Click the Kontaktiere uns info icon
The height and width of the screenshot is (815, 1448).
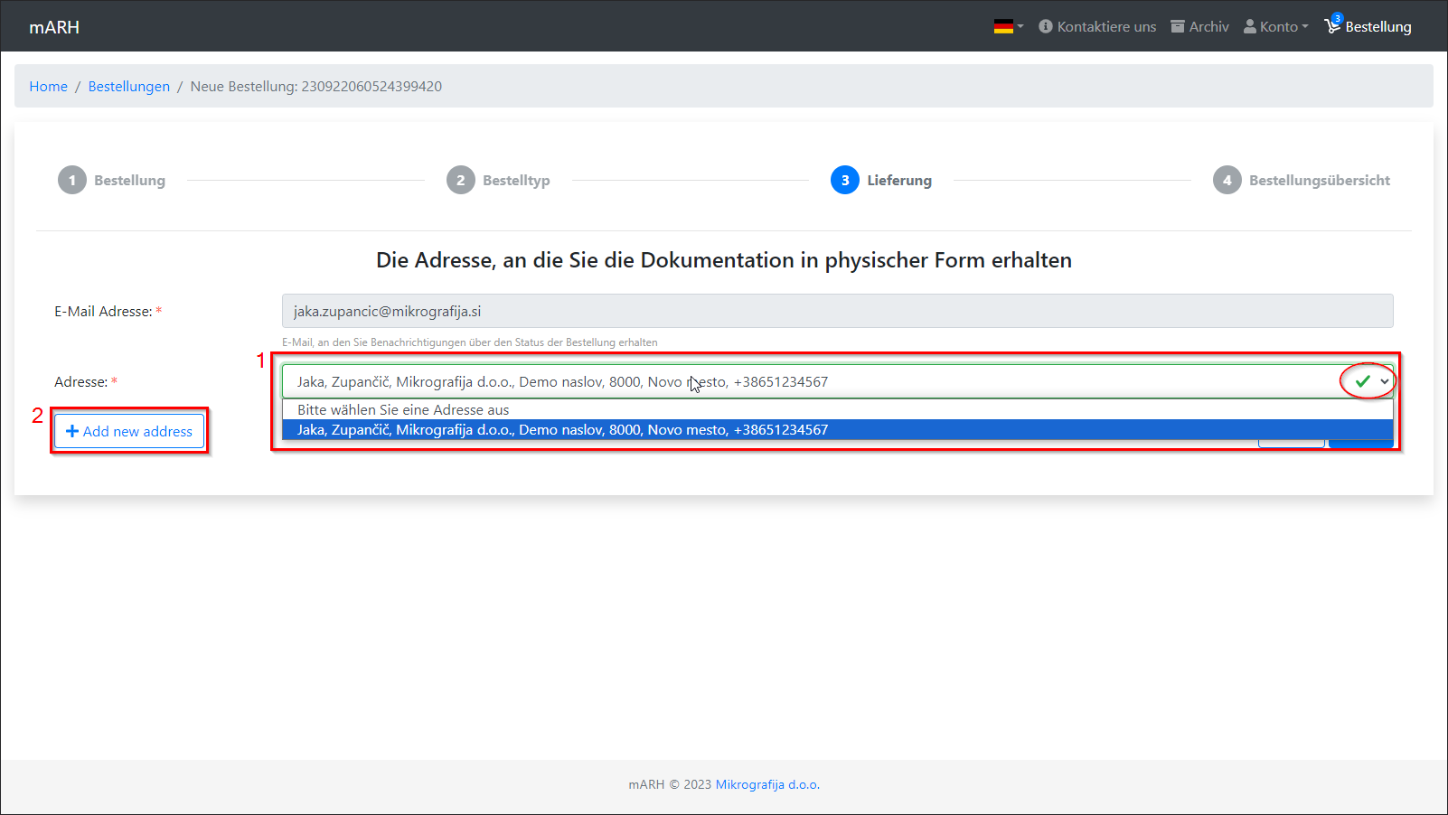(1046, 26)
